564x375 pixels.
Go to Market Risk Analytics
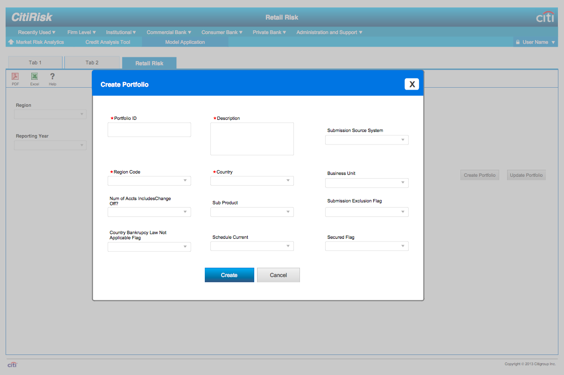pyautogui.click(x=40, y=42)
